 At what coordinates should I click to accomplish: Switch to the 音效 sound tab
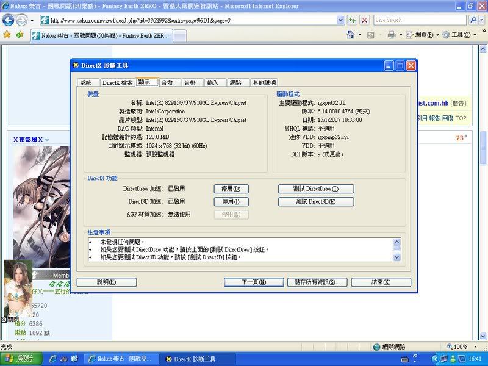170,82
